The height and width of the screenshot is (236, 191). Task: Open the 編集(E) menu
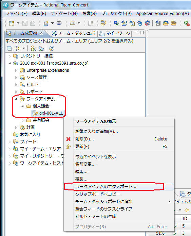point(39,14)
